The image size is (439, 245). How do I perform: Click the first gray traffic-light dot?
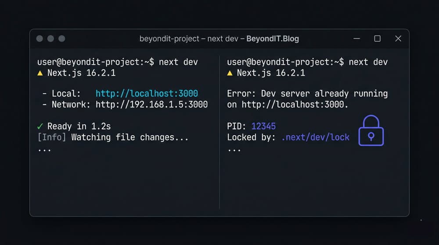pos(40,39)
